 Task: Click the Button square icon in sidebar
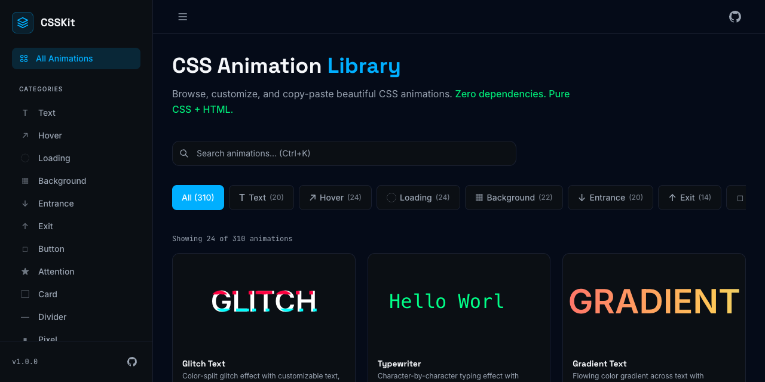coord(25,249)
